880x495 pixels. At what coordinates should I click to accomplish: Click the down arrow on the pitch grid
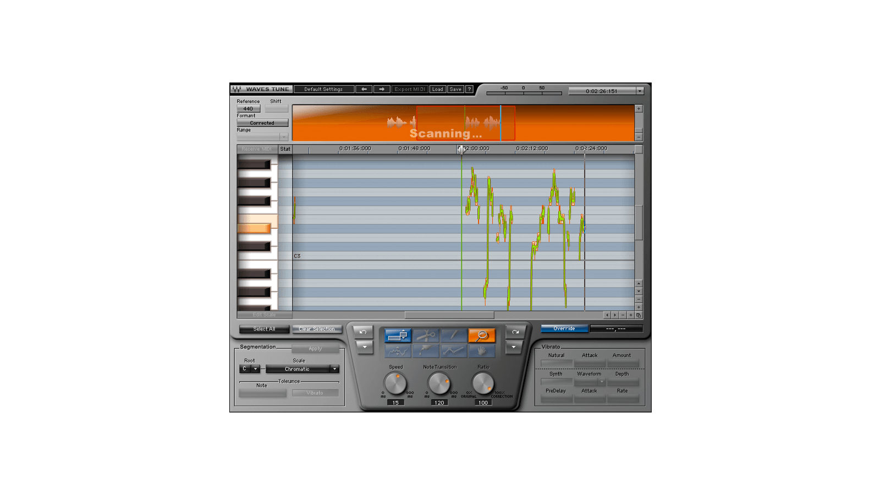(639, 291)
